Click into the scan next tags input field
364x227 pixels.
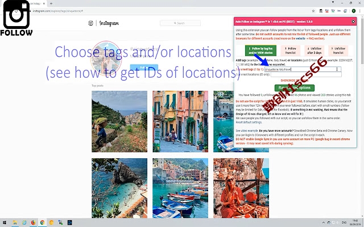click(303, 69)
